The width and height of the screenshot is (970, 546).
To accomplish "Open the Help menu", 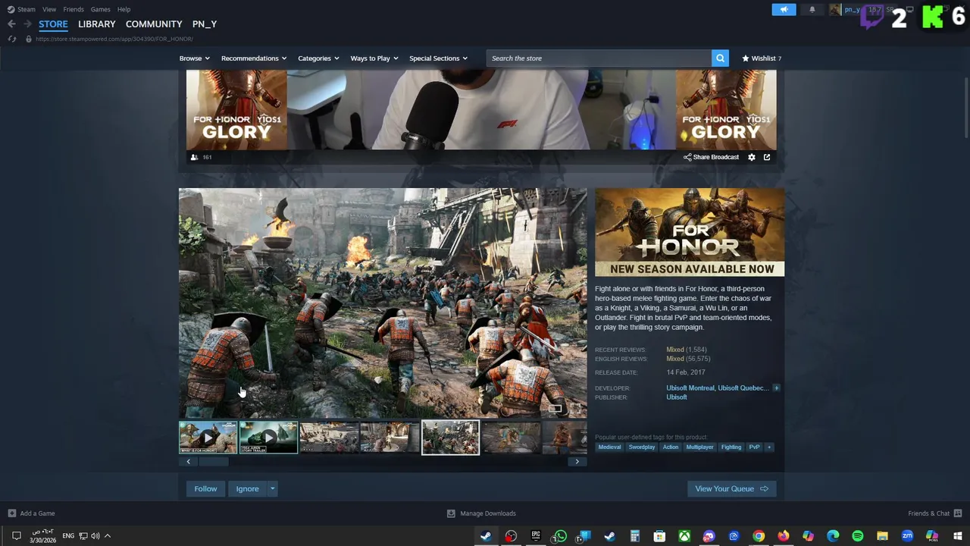I will coord(124,9).
